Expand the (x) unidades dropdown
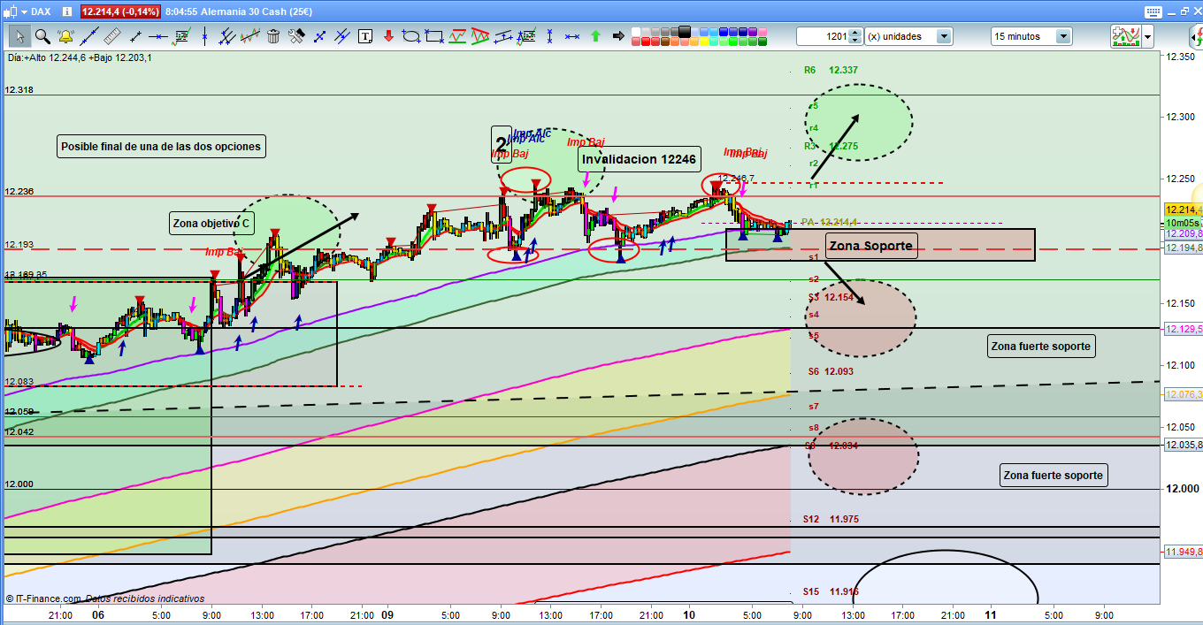Image resolution: width=1203 pixels, height=625 pixels. click(x=944, y=36)
